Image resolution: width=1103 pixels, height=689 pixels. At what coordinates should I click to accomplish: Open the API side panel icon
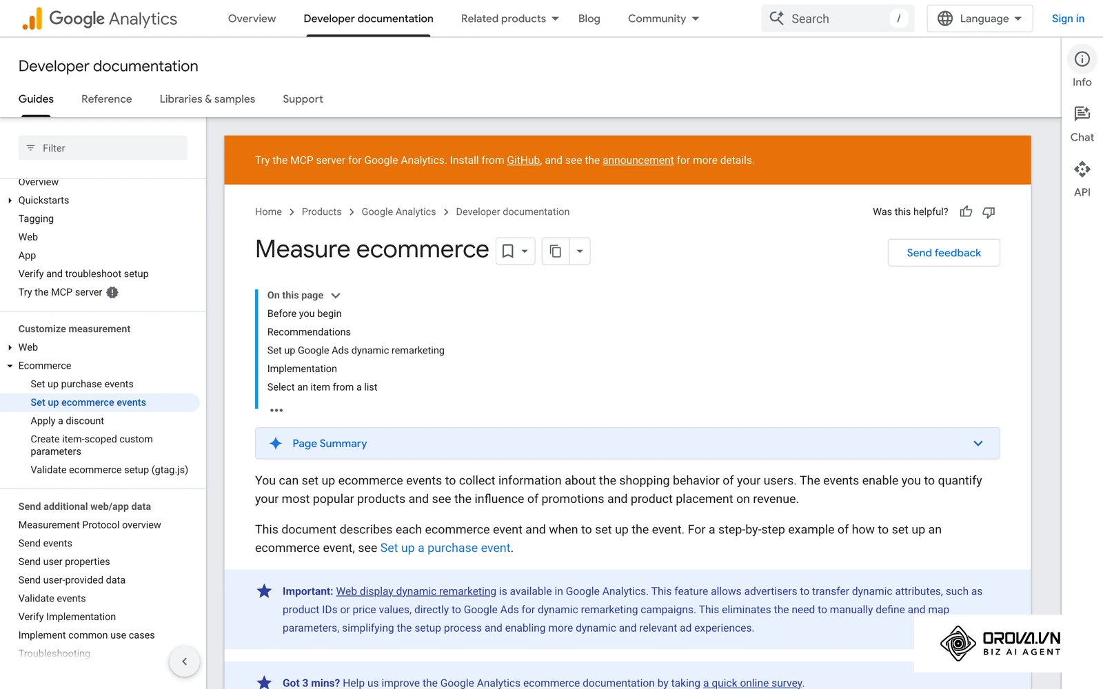click(x=1082, y=169)
